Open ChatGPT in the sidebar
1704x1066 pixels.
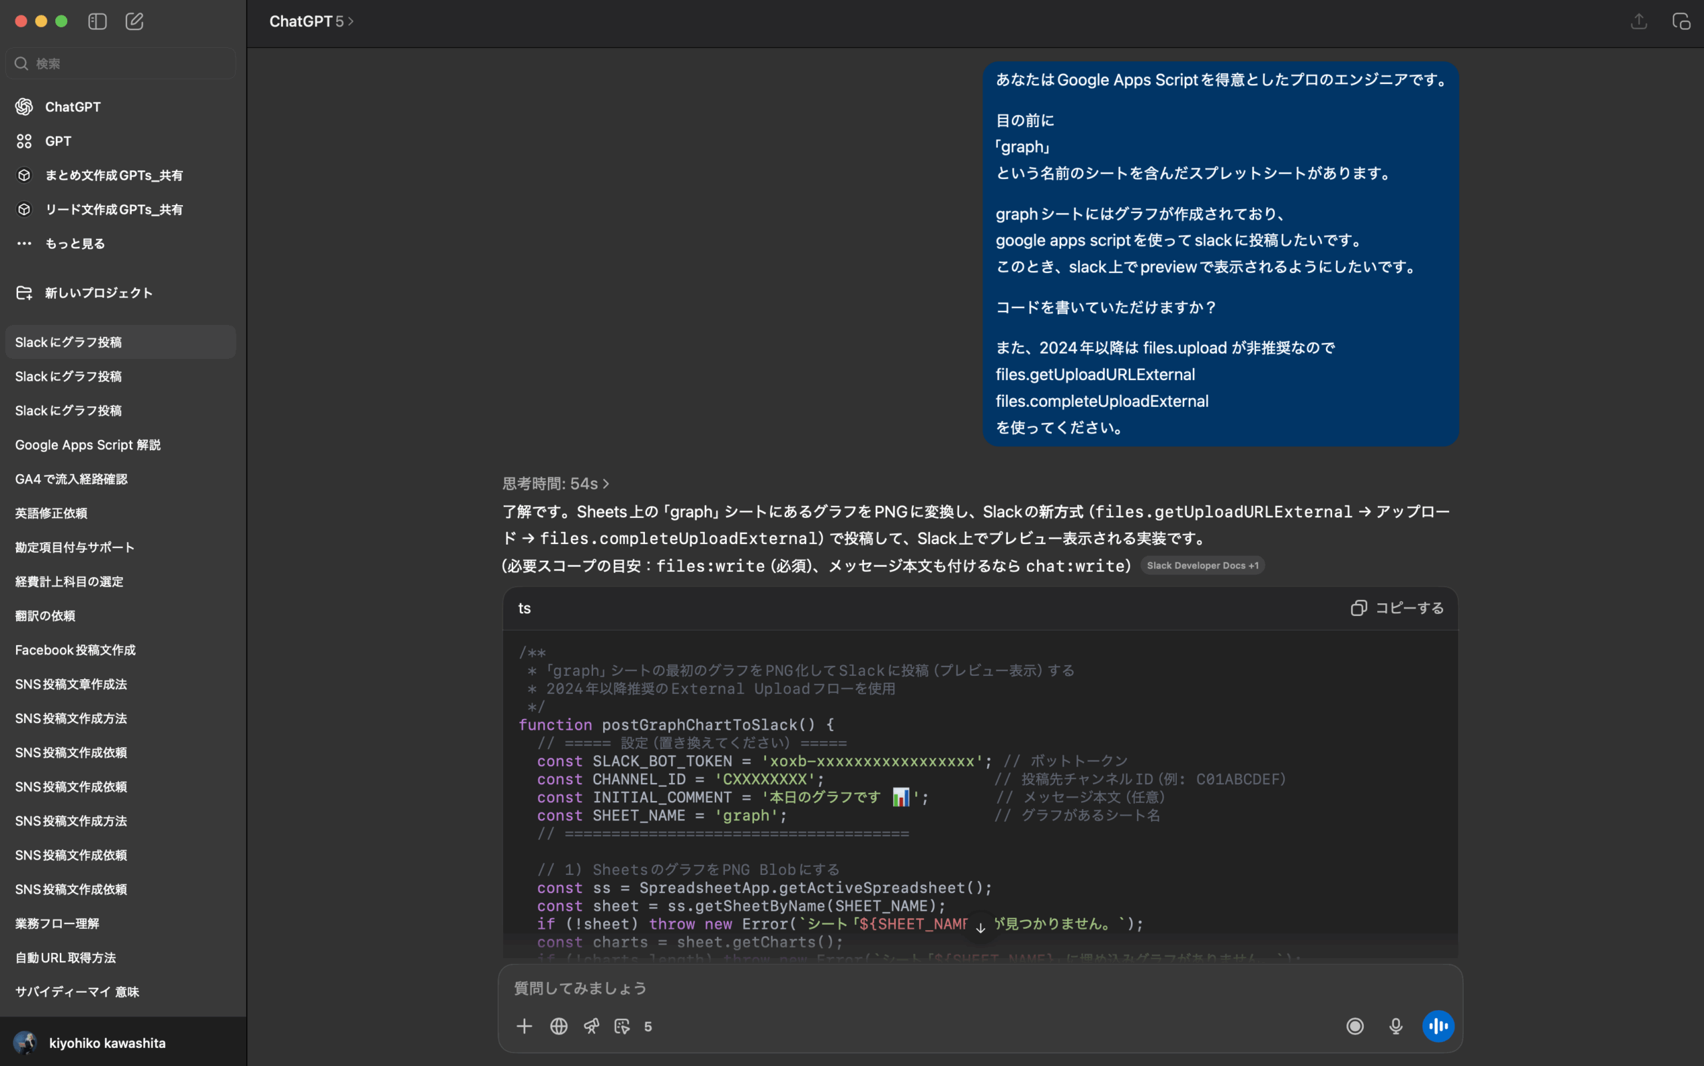click(x=120, y=107)
